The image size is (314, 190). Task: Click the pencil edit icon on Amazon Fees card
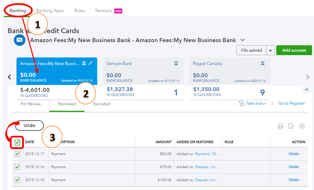90,63
